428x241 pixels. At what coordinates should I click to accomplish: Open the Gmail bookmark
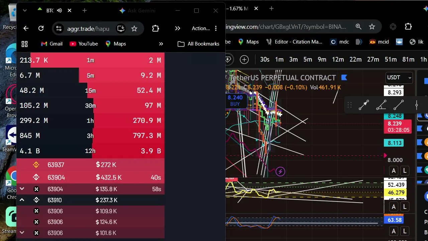tap(51, 44)
